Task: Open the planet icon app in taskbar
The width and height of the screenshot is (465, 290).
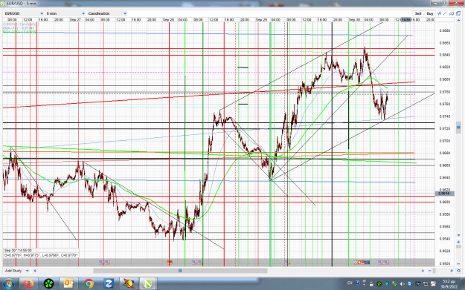Action: coord(129,284)
